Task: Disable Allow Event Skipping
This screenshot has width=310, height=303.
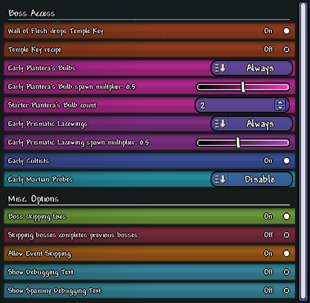Action: click(x=287, y=254)
